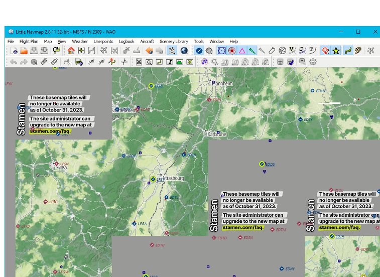Open airport filter dropdown menu

tap(209, 51)
